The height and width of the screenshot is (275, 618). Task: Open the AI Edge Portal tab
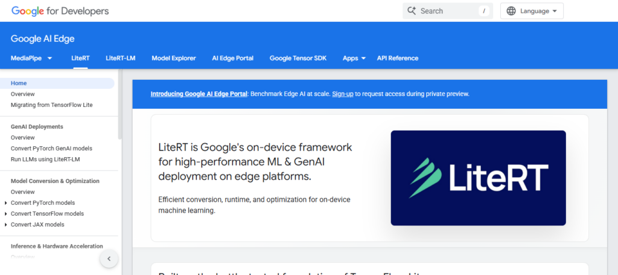(x=232, y=58)
